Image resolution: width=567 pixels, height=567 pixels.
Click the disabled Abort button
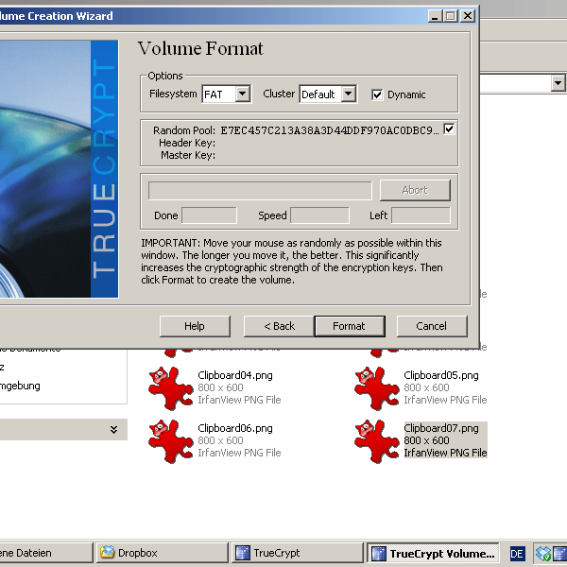415,190
